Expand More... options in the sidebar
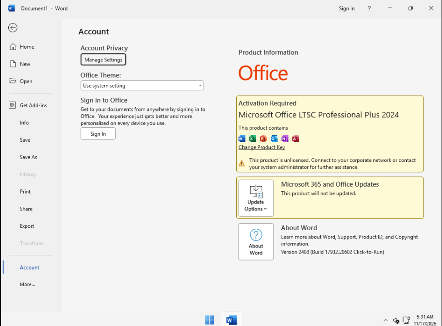The height and width of the screenshot is (326, 442). tap(27, 285)
